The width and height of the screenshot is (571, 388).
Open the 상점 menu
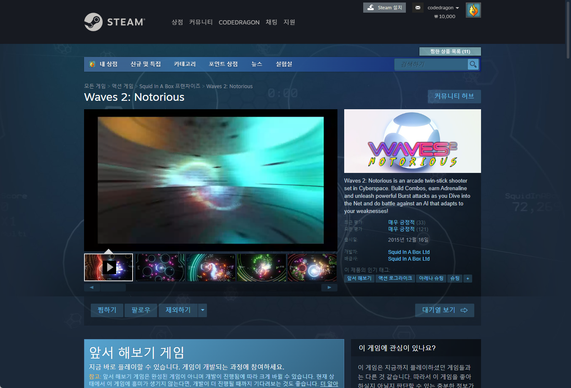coord(177,22)
